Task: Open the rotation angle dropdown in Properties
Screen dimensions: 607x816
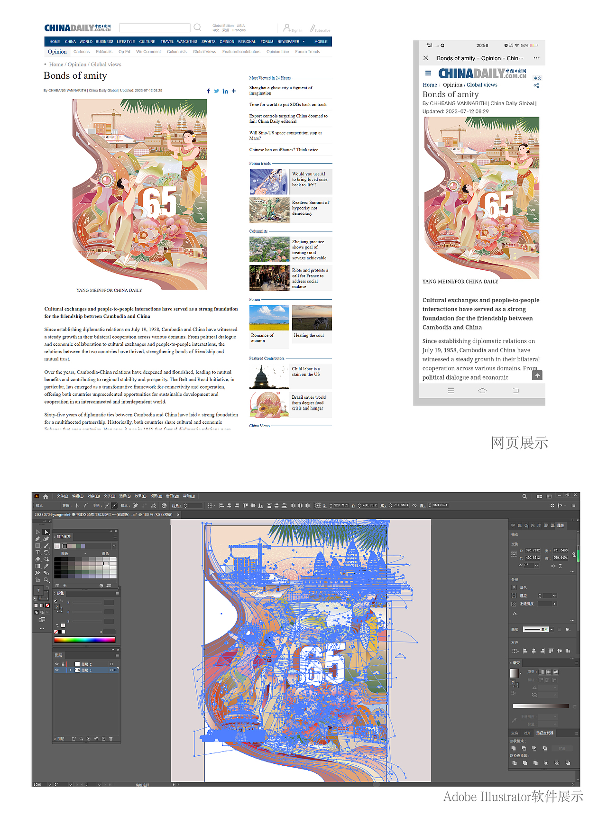Action: coord(536,566)
